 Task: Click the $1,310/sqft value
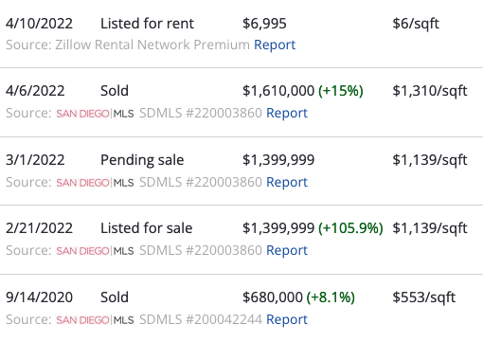coord(430,91)
